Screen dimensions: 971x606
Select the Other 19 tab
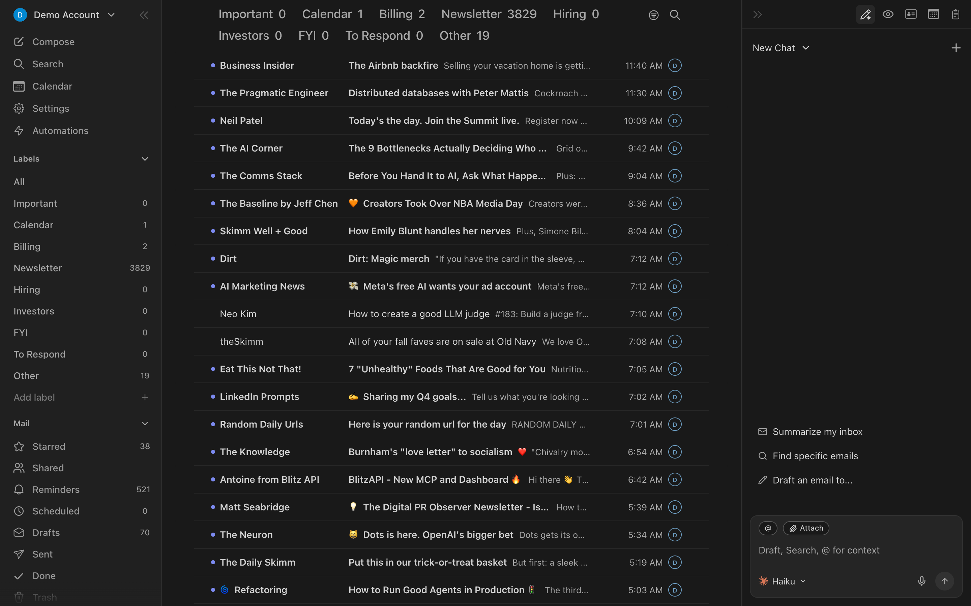pyautogui.click(x=464, y=36)
